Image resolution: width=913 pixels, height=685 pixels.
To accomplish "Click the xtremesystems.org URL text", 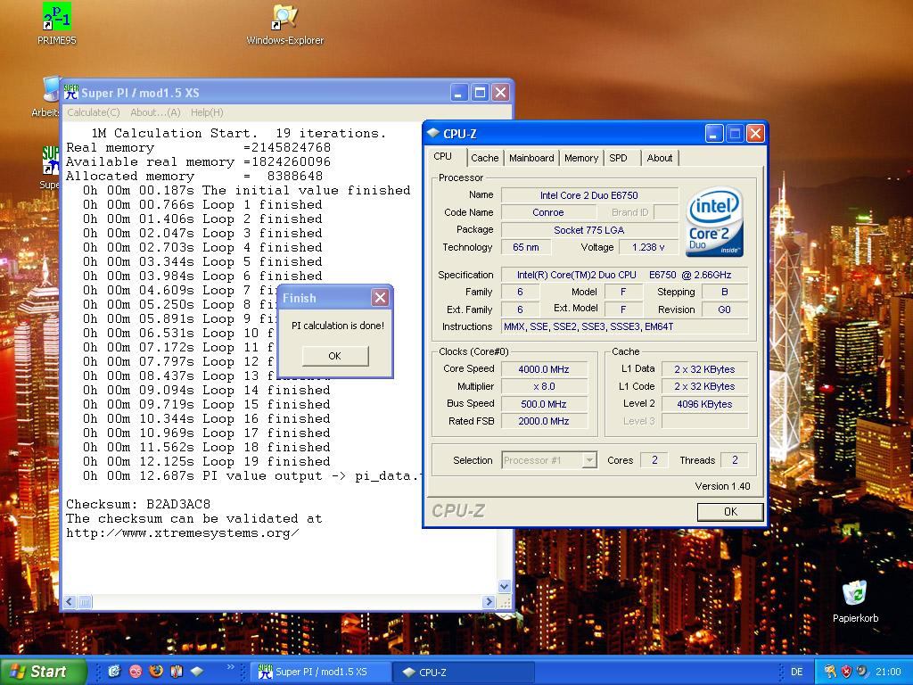I will point(182,533).
